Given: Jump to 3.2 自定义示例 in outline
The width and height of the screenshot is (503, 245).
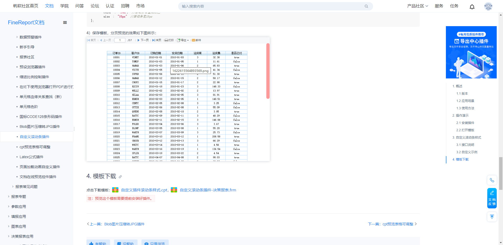Looking at the screenshot, I should click(x=467, y=152).
